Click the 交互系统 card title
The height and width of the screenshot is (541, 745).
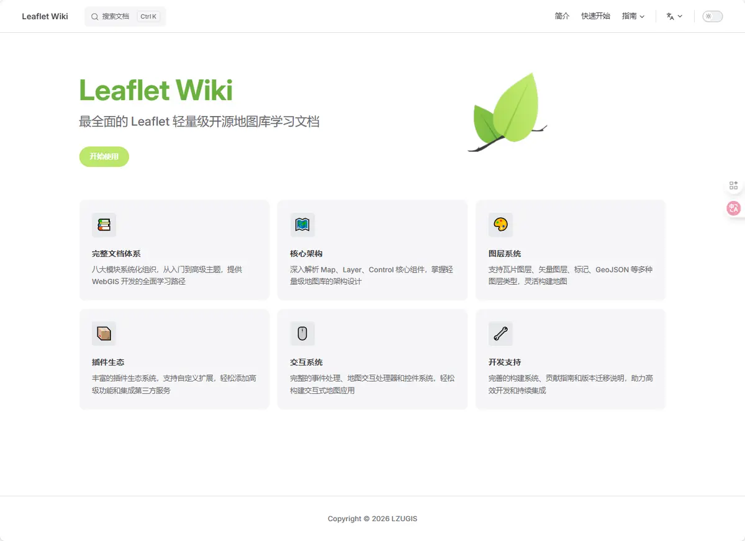click(306, 362)
